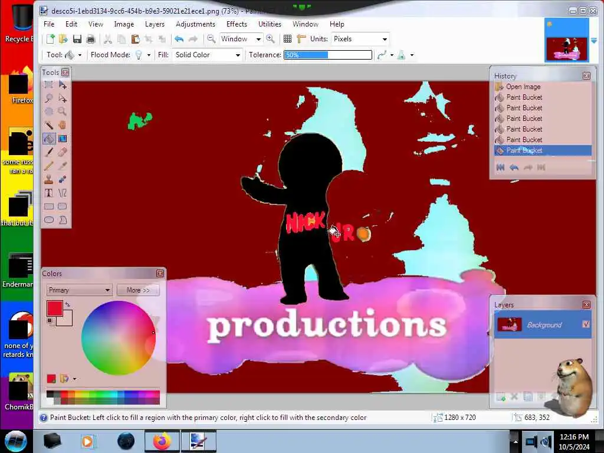Select the Pan hand tool

pyautogui.click(x=63, y=125)
